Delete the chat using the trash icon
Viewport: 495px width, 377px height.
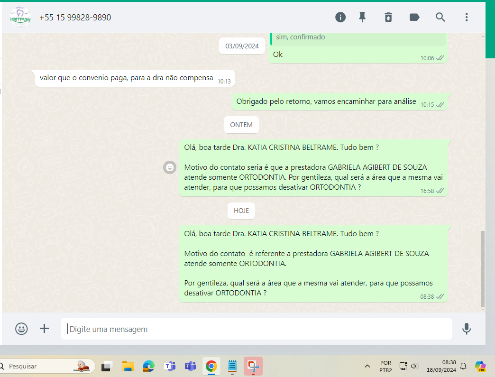[388, 17]
